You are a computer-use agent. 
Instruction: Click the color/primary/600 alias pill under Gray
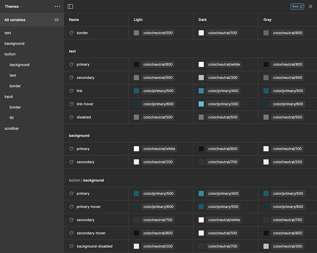pos(288,104)
